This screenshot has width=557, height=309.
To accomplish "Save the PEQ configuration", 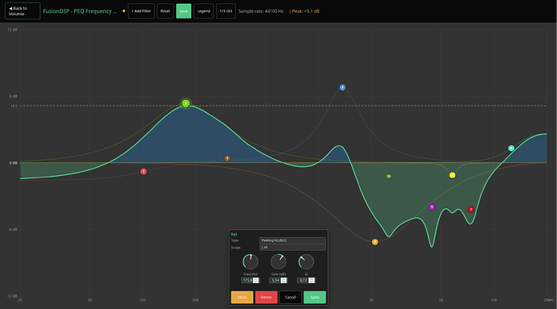I will pos(184,11).
